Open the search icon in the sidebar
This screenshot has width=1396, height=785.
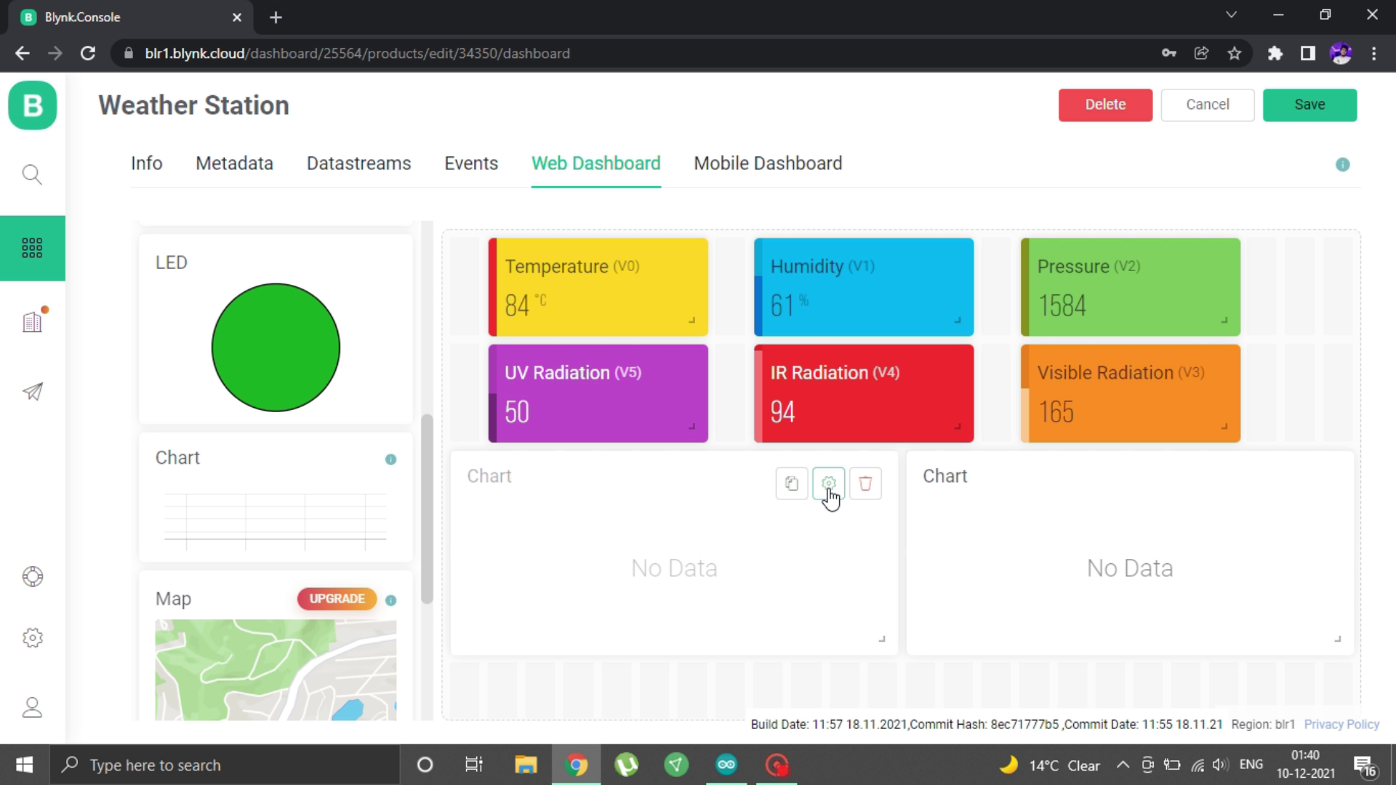coord(32,174)
